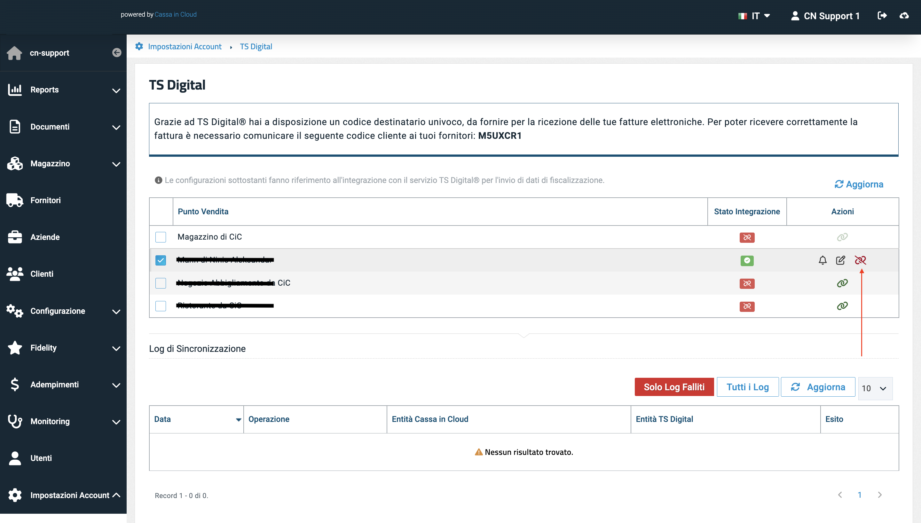Open the page size dropdown showing 10
921x523 pixels.
875,388
